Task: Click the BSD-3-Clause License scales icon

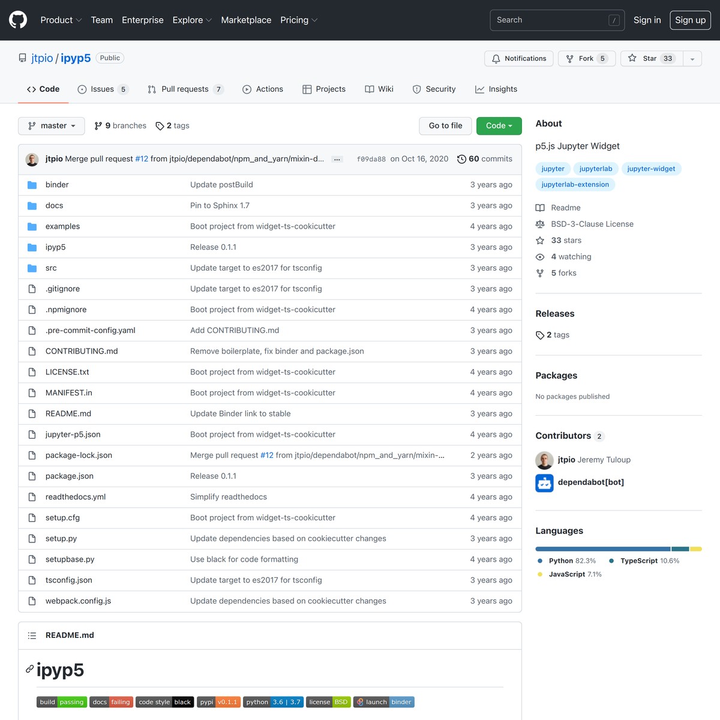Action: (x=541, y=224)
